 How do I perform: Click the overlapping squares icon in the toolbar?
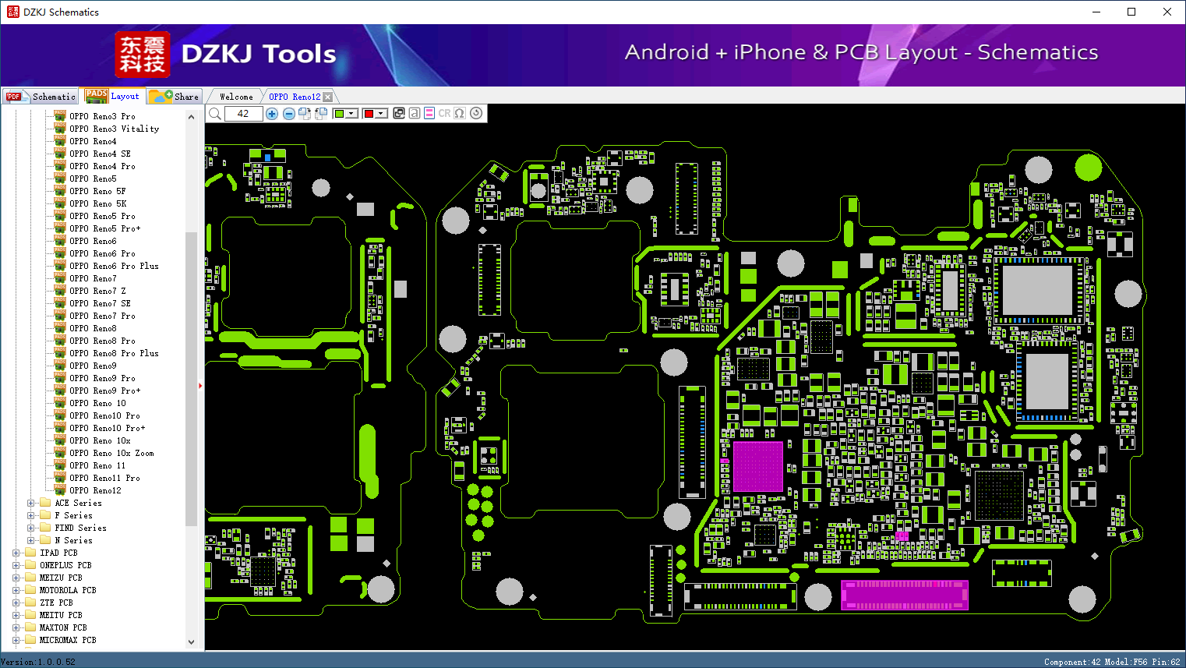(399, 113)
